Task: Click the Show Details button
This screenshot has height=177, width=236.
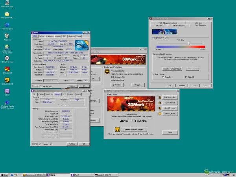Action: pyautogui.click(x=170, y=114)
